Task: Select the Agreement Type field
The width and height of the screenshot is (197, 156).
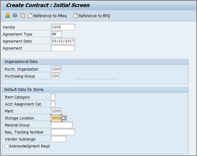Action: pos(56,34)
